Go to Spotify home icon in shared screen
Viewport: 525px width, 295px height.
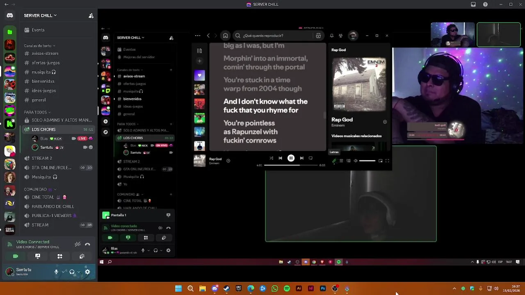pyautogui.click(x=225, y=36)
